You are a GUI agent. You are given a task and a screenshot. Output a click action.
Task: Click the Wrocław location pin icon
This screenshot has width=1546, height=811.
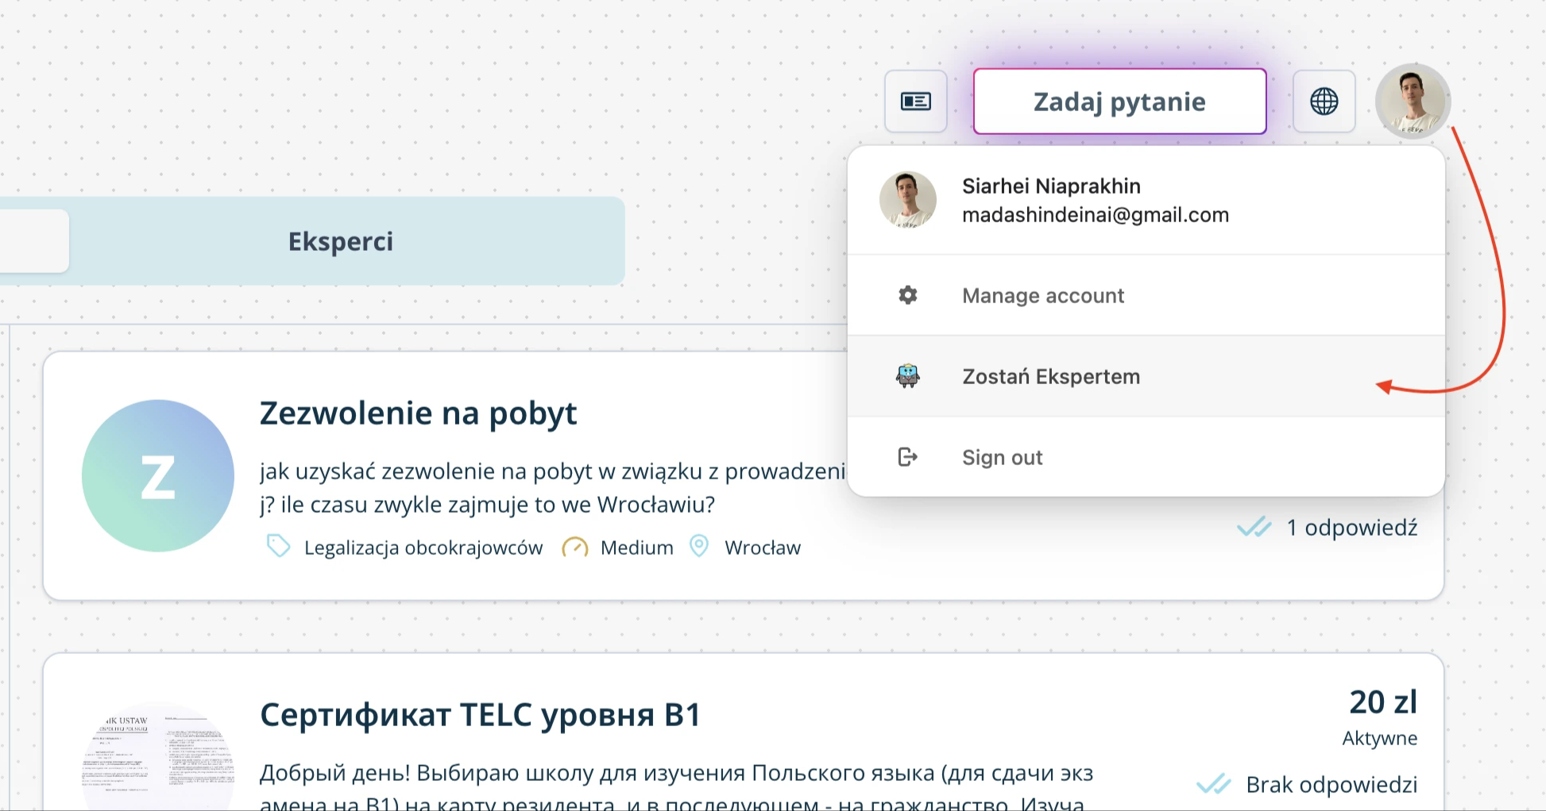pyautogui.click(x=698, y=547)
